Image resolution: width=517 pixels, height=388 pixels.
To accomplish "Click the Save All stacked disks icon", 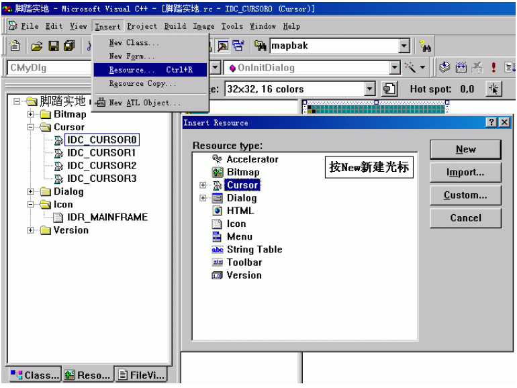I will pyautogui.click(x=69, y=46).
